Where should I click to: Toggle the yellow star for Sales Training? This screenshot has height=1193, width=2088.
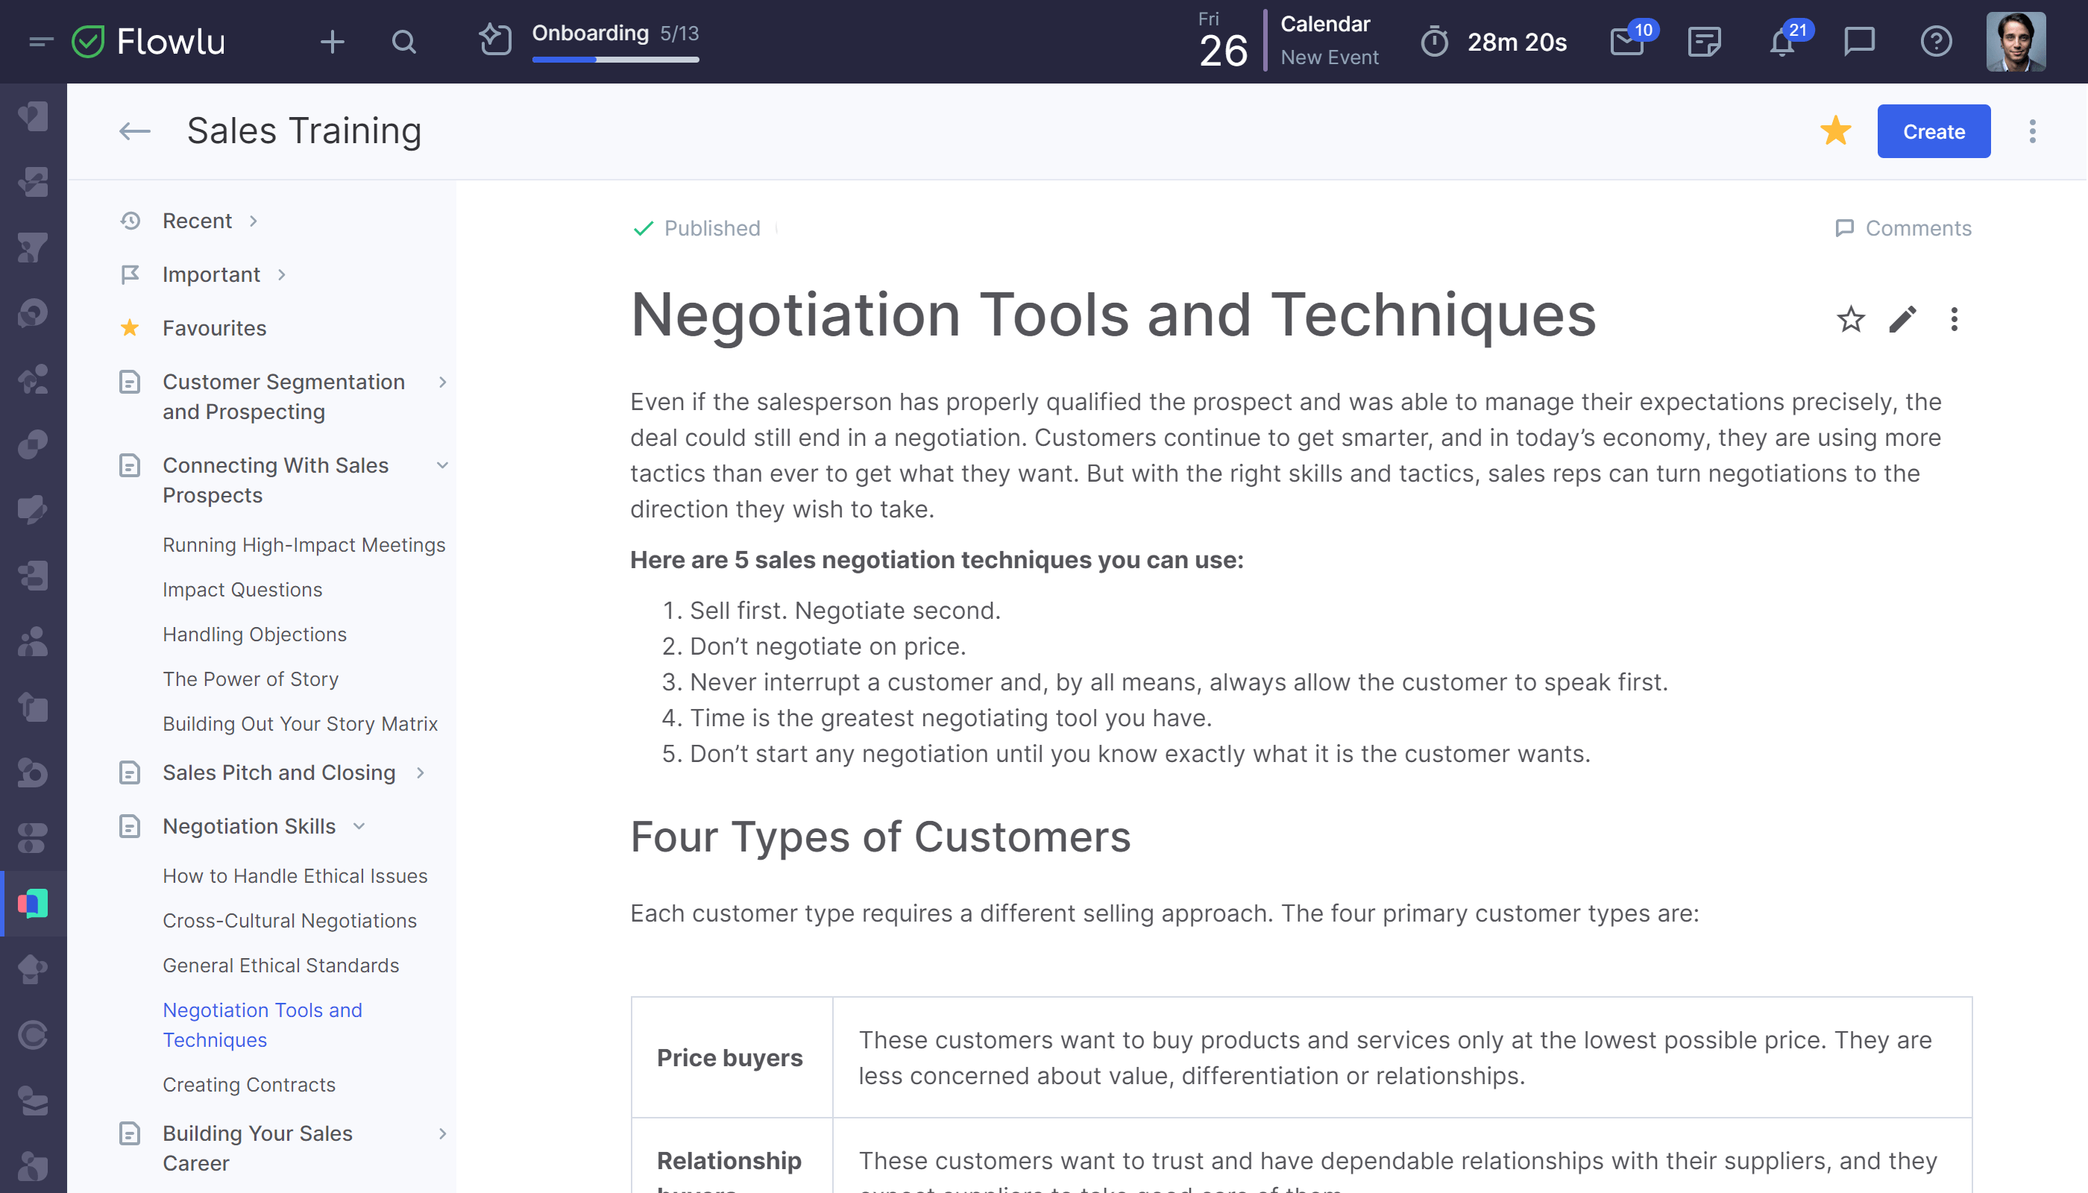[1836, 131]
